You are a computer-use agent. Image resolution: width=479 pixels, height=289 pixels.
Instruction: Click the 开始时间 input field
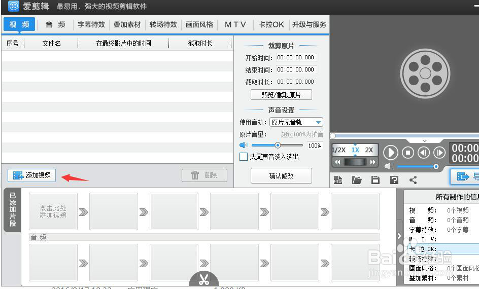coord(296,57)
